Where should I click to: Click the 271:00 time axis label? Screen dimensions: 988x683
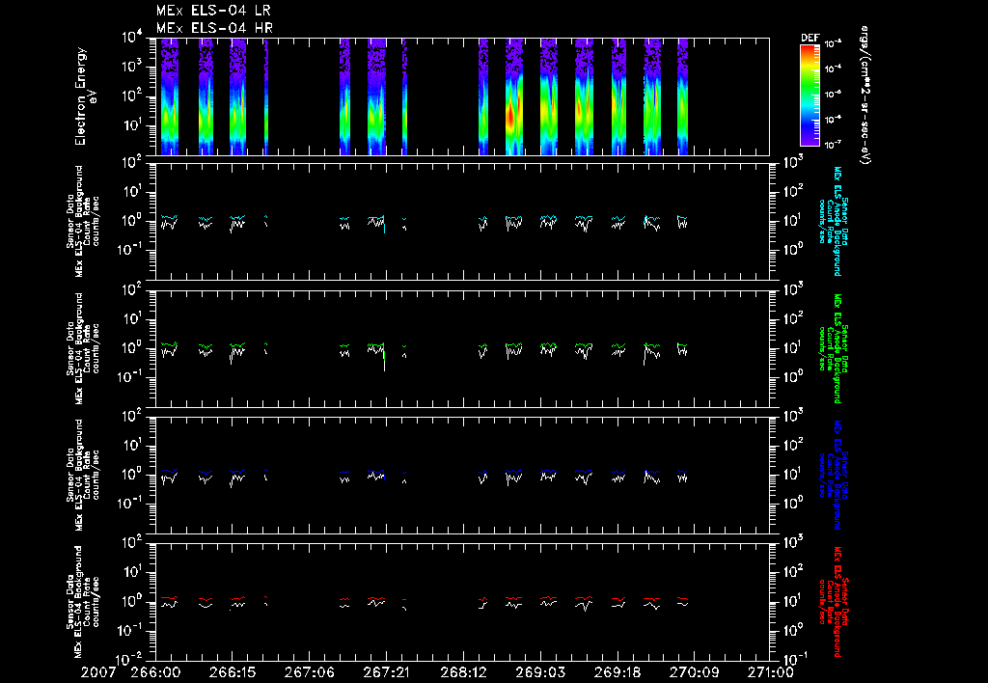770,672
